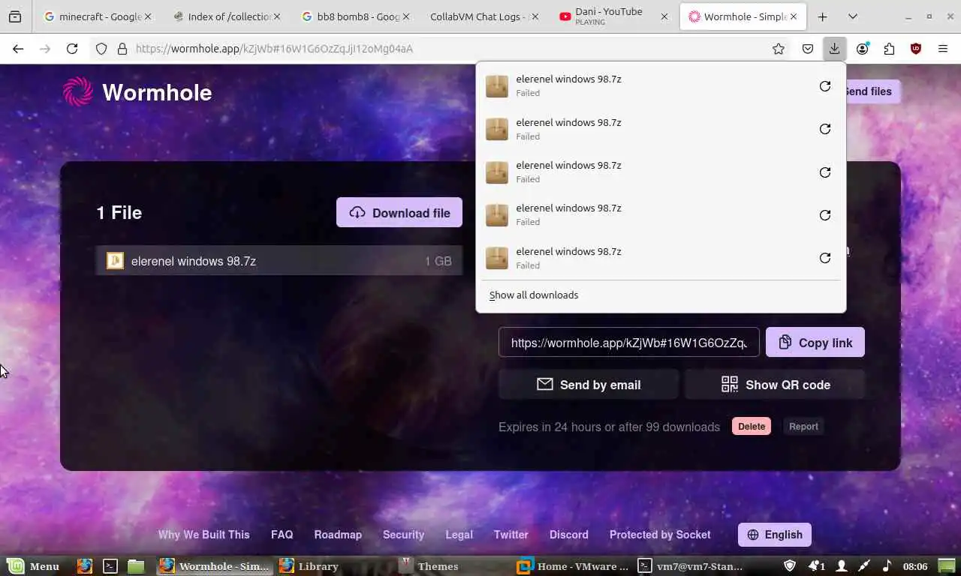Image resolution: width=961 pixels, height=576 pixels.
Task: Open the Firefox hamburger menu
Action: point(943,49)
